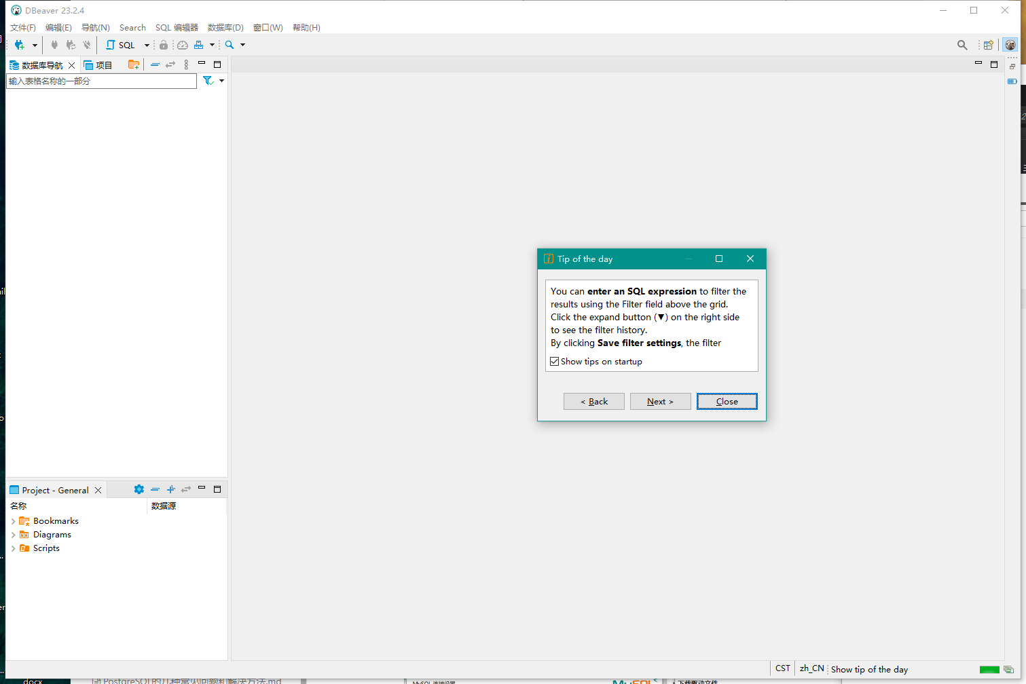This screenshot has width=1026, height=684.
Task: Open the SQL editor toolbar button
Action: 121,45
